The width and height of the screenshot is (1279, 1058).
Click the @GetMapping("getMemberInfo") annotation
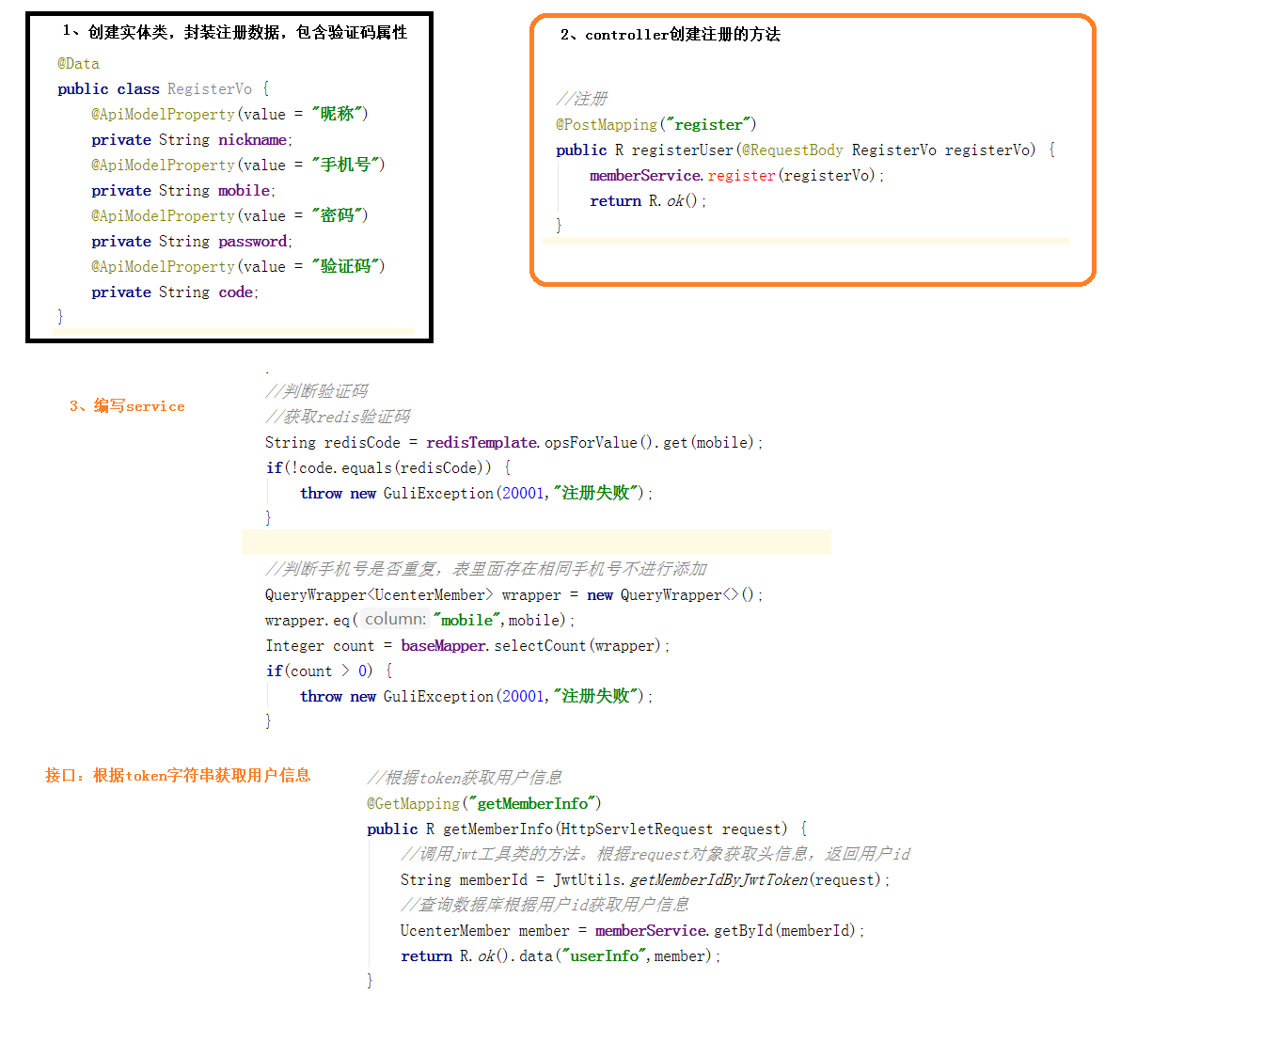(484, 804)
